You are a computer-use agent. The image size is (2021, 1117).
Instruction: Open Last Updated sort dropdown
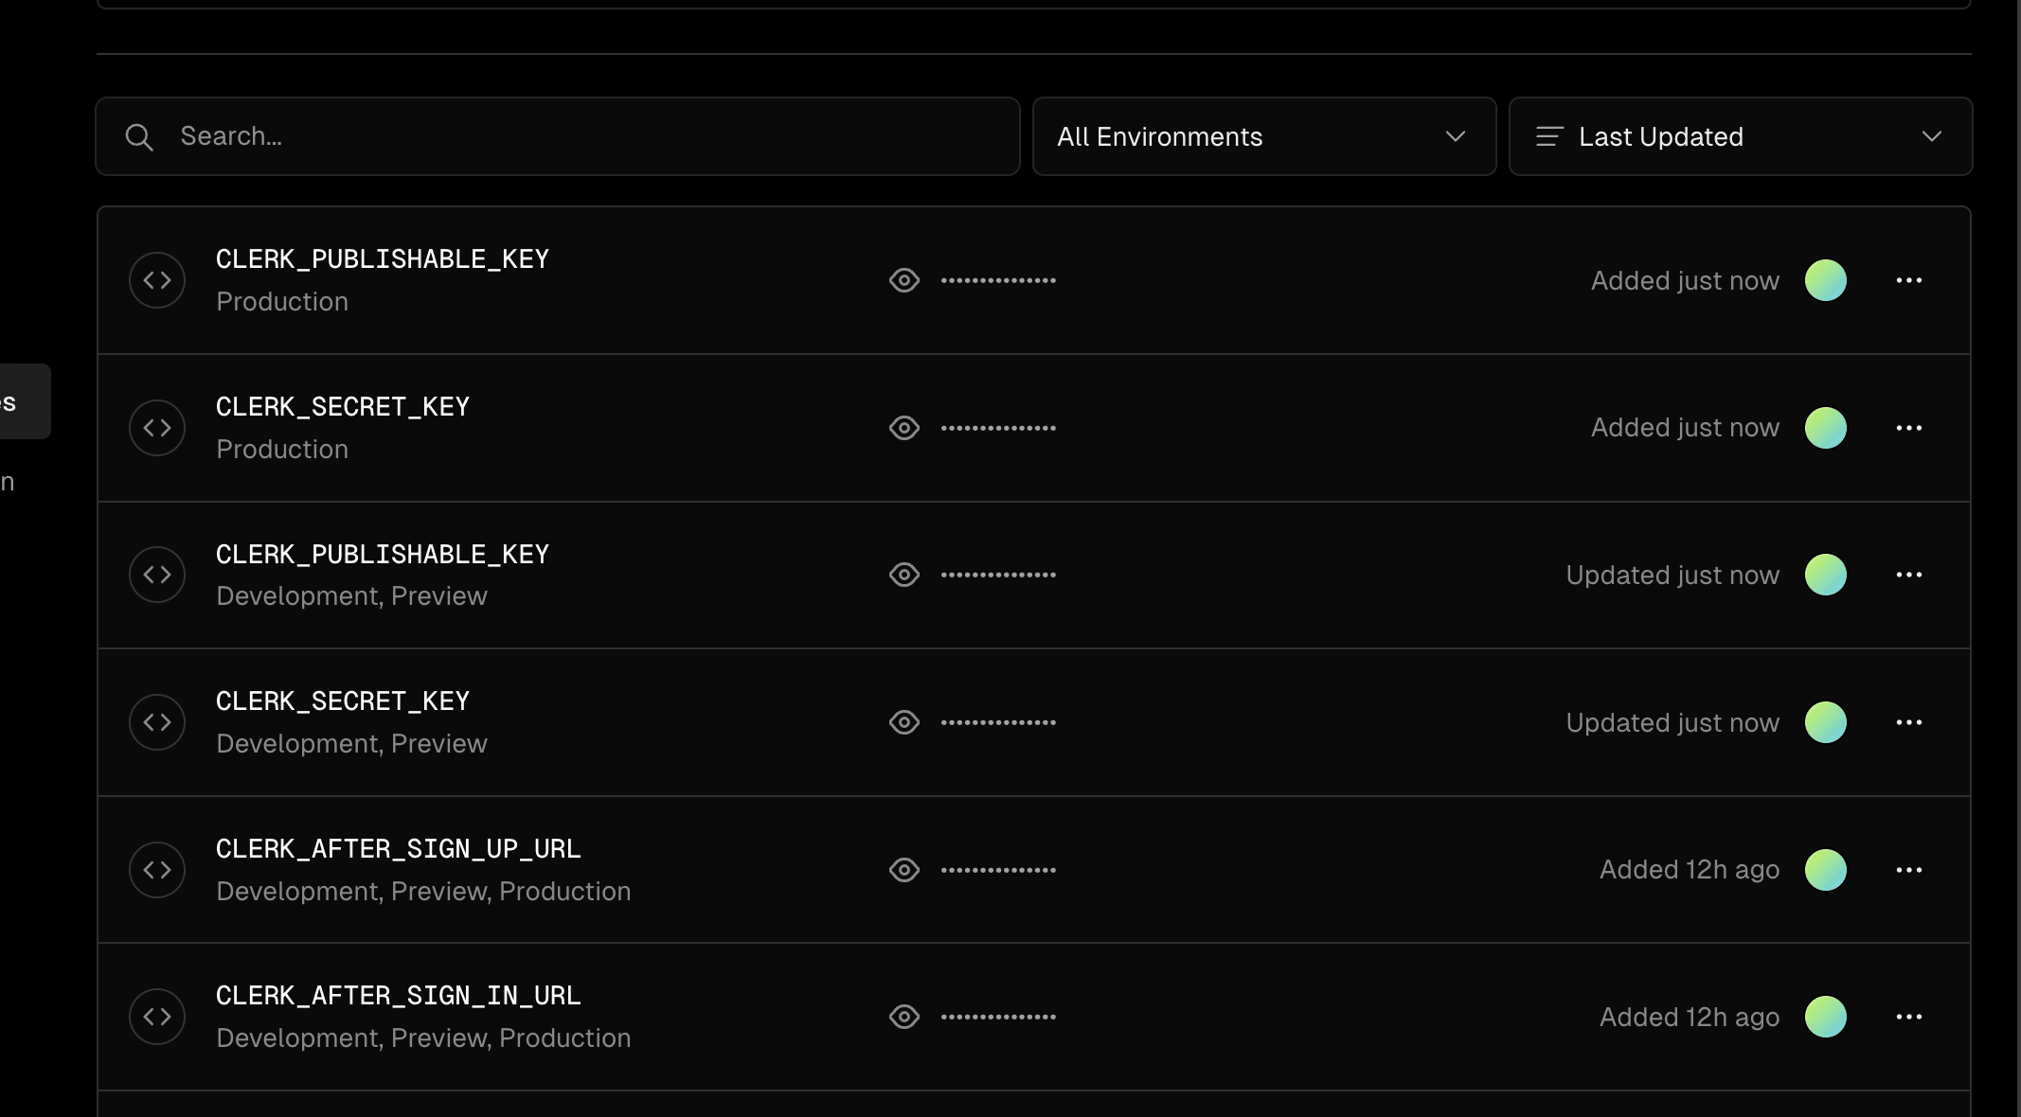[x=1741, y=136]
